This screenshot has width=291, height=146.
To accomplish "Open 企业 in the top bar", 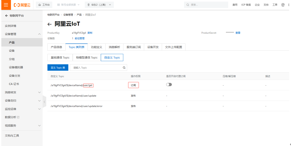I will [257, 5].
